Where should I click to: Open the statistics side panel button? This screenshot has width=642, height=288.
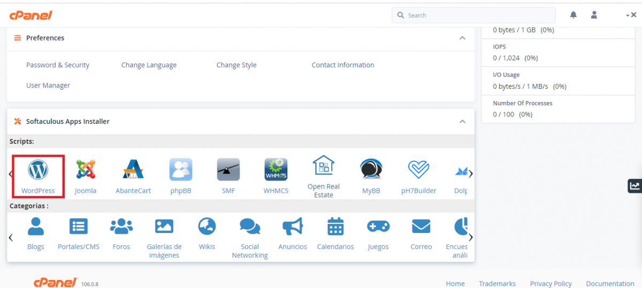tap(635, 186)
